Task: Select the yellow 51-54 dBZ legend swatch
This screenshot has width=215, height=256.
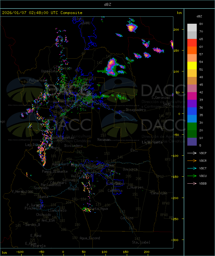Action: pos(192,66)
